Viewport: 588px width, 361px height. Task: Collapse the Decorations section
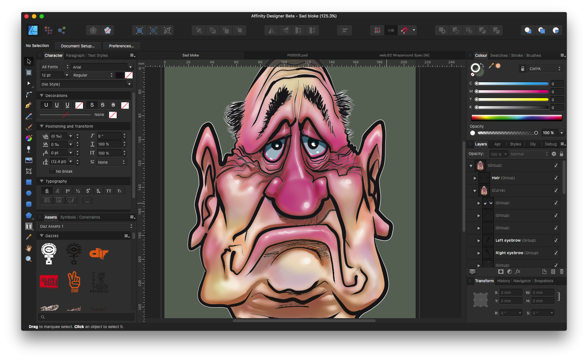pyautogui.click(x=42, y=95)
